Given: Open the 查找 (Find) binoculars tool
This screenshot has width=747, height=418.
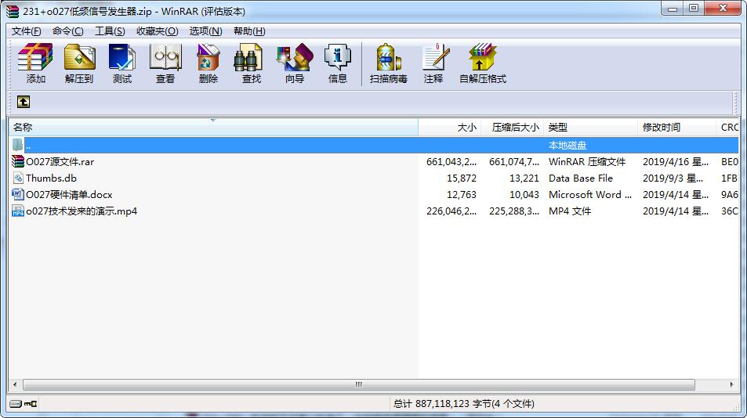Looking at the screenshot, I should 251,63.
